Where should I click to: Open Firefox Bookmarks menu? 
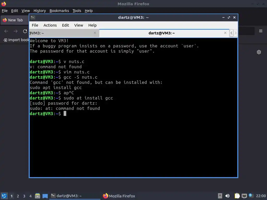coord(59,11)
